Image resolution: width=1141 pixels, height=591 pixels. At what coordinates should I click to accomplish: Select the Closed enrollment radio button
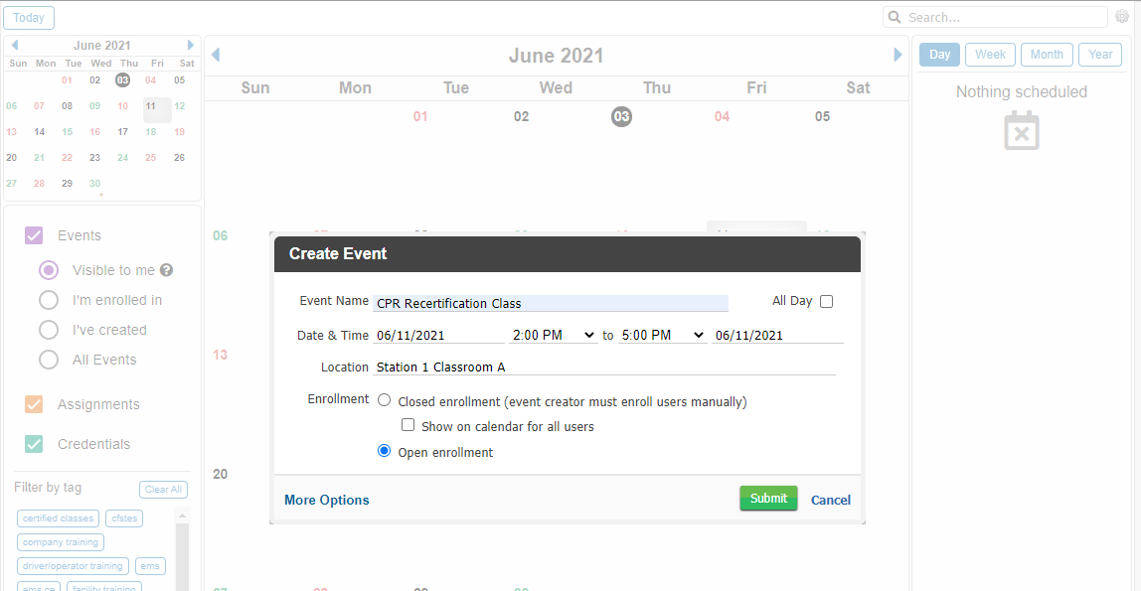click(x=384, y=399)
